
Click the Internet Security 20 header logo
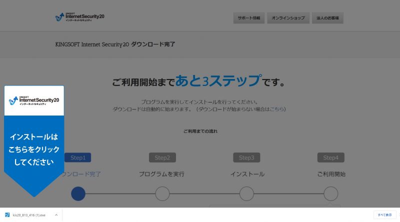79,17
